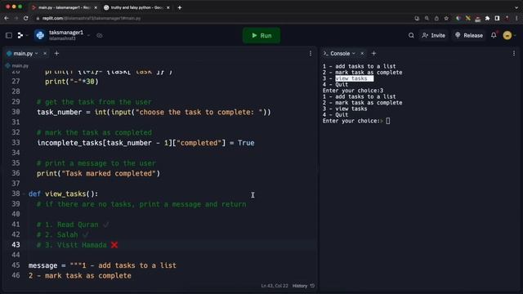Expand the taksmanager1 repl name dropdown
Image resolution: width=523 pixels, height=294 pixels.
point(89,35)
